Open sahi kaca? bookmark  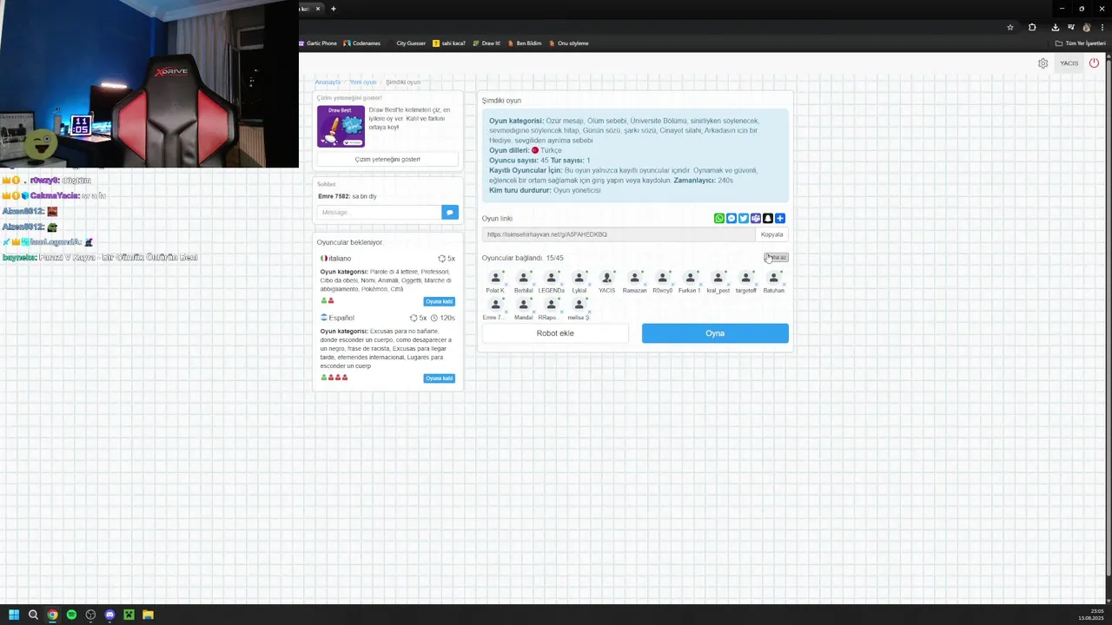coord(449,43)
